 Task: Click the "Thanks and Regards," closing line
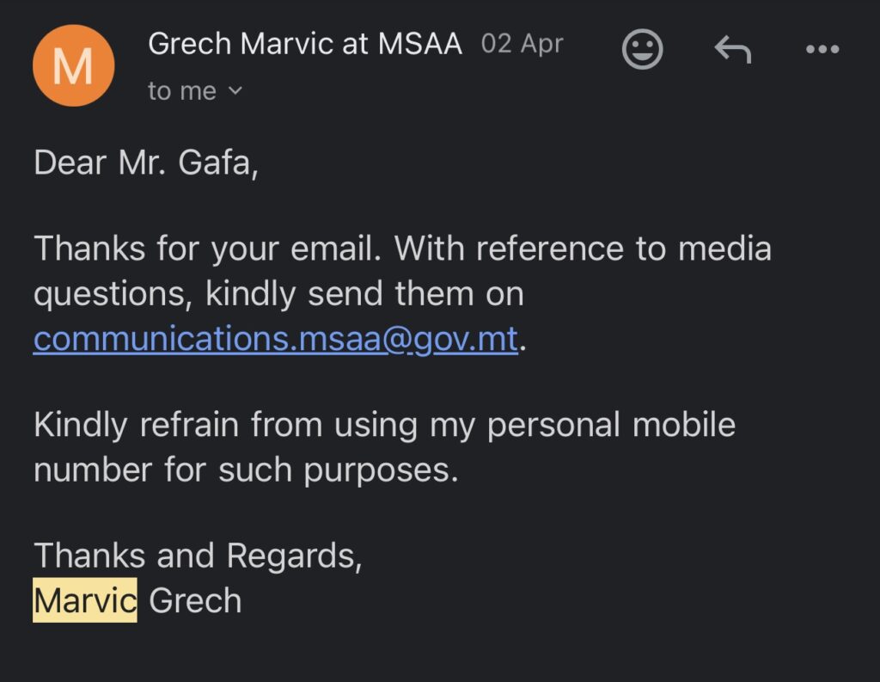click(199, 556)
